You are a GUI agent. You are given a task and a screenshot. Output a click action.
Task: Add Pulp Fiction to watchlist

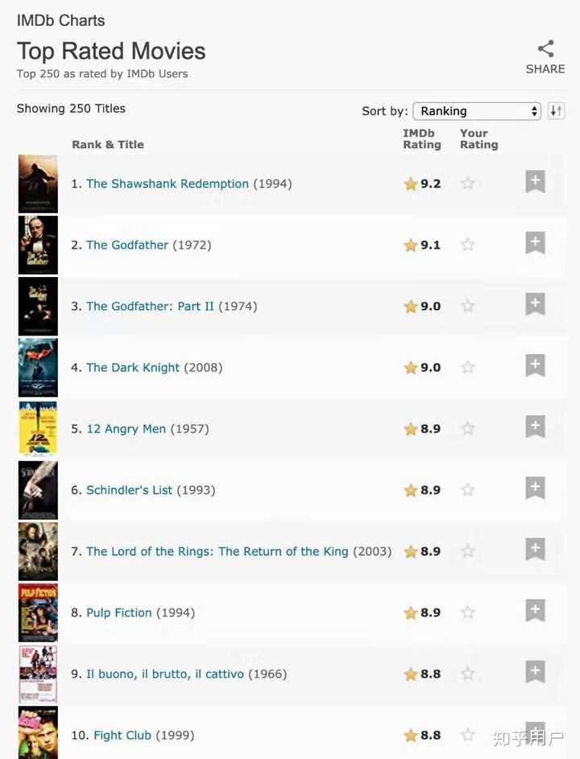coord(534,610)
